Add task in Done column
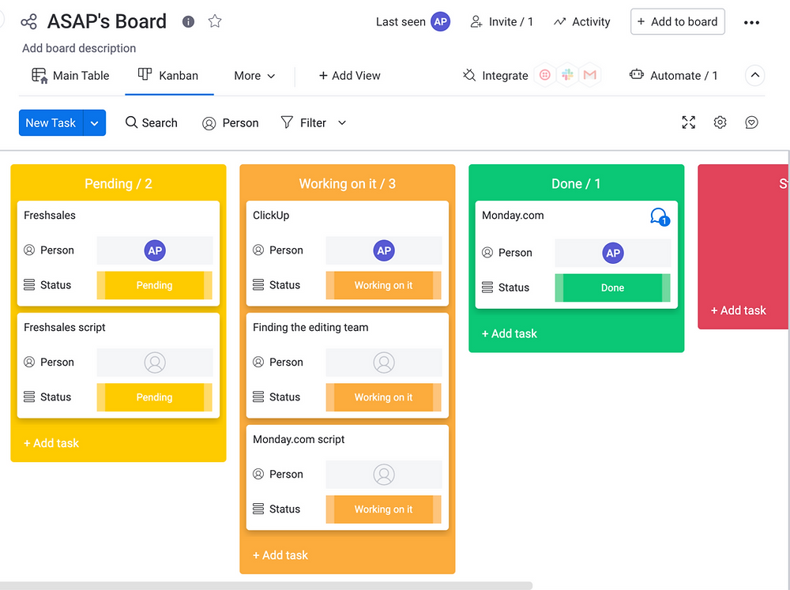This screenshot has height=590, width=790. pyautogui.click(x=510, y=333)
